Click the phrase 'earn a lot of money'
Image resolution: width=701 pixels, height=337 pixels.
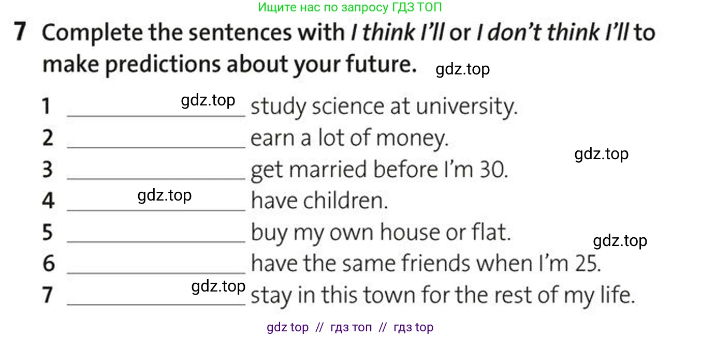(x=349, y=139)
